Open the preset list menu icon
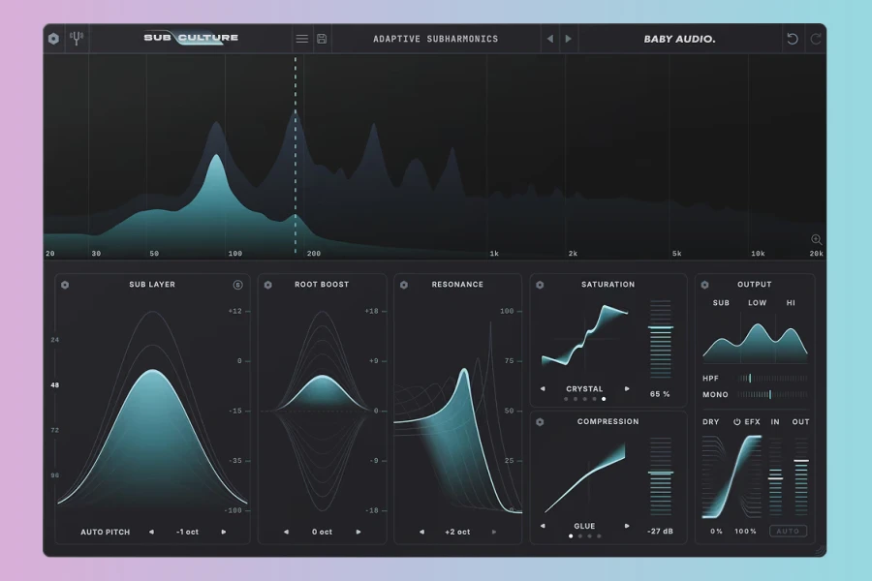 pos(302,39)
